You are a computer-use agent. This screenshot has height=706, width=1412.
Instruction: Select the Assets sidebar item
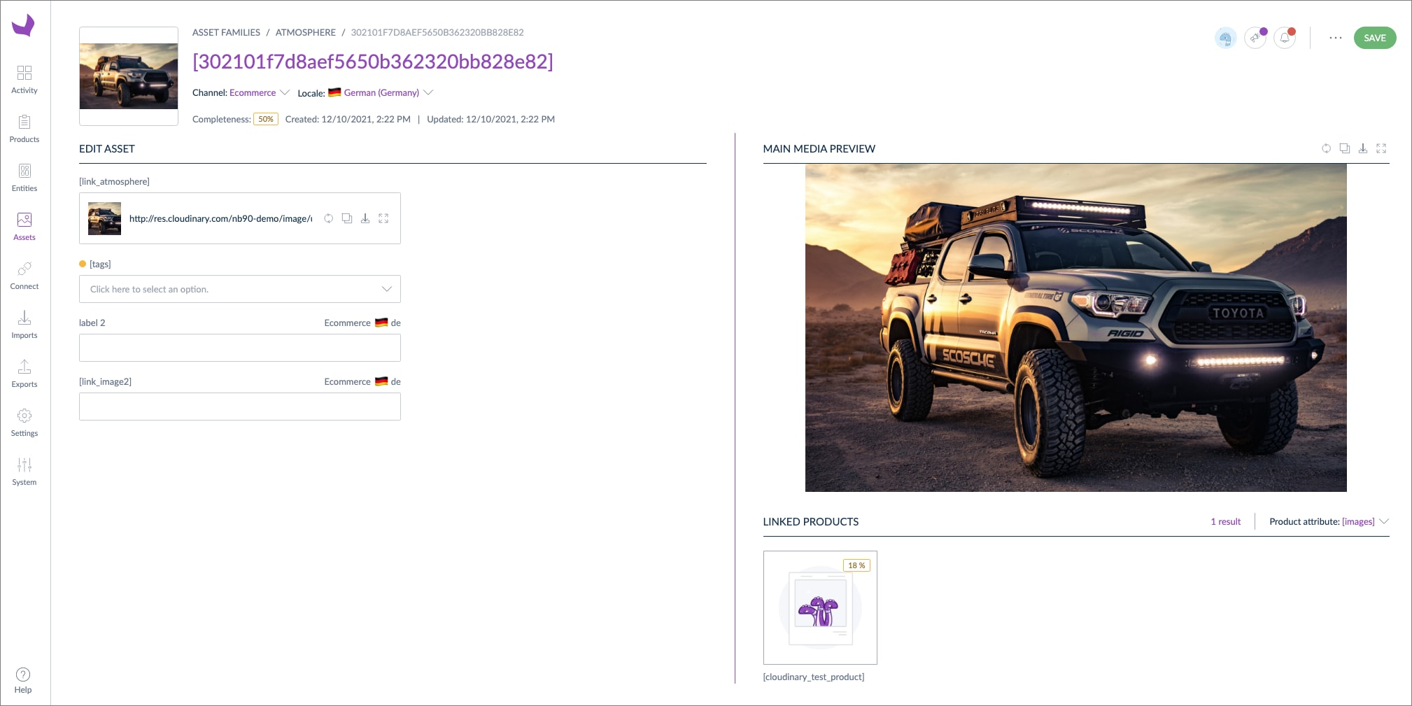tap(24, 227)
